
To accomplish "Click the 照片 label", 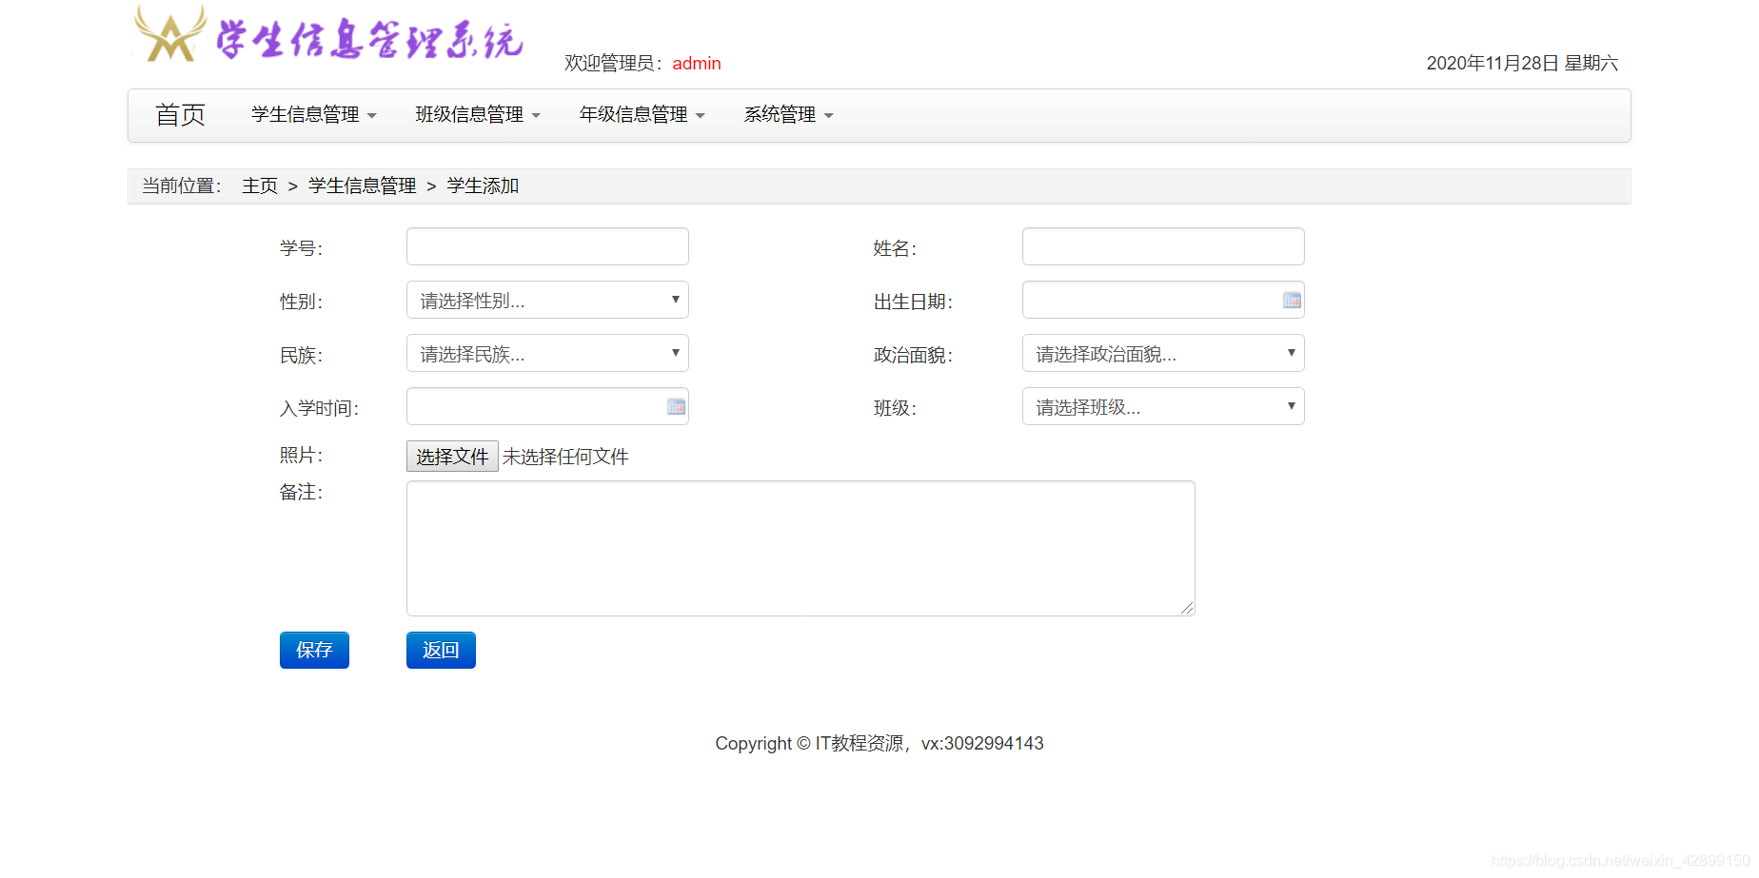I will pyautogui.click(x=301, y=456).
